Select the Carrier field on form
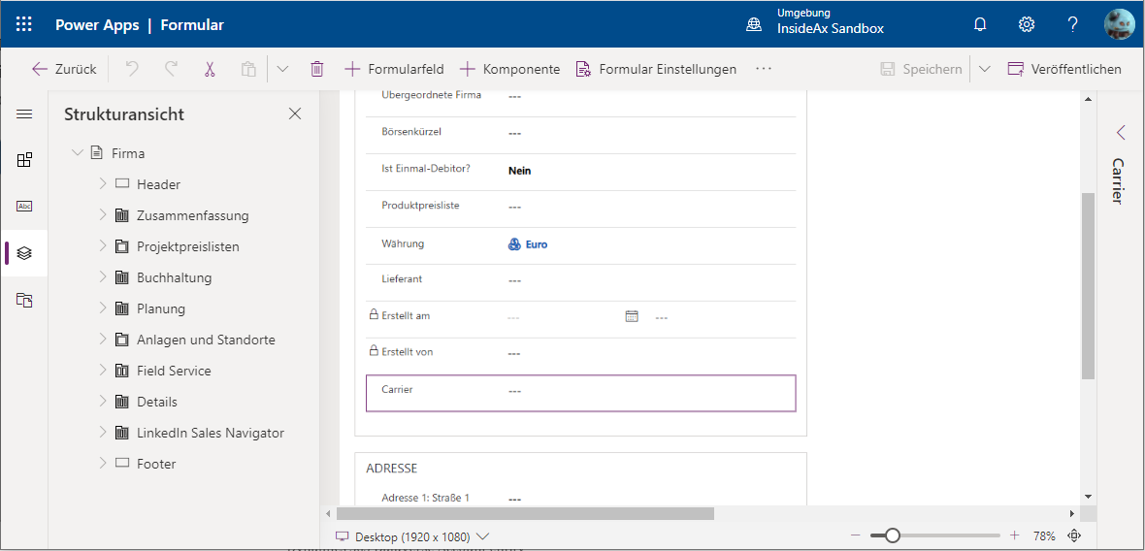This screenshot has height=551, width=1145. point(580,392)
